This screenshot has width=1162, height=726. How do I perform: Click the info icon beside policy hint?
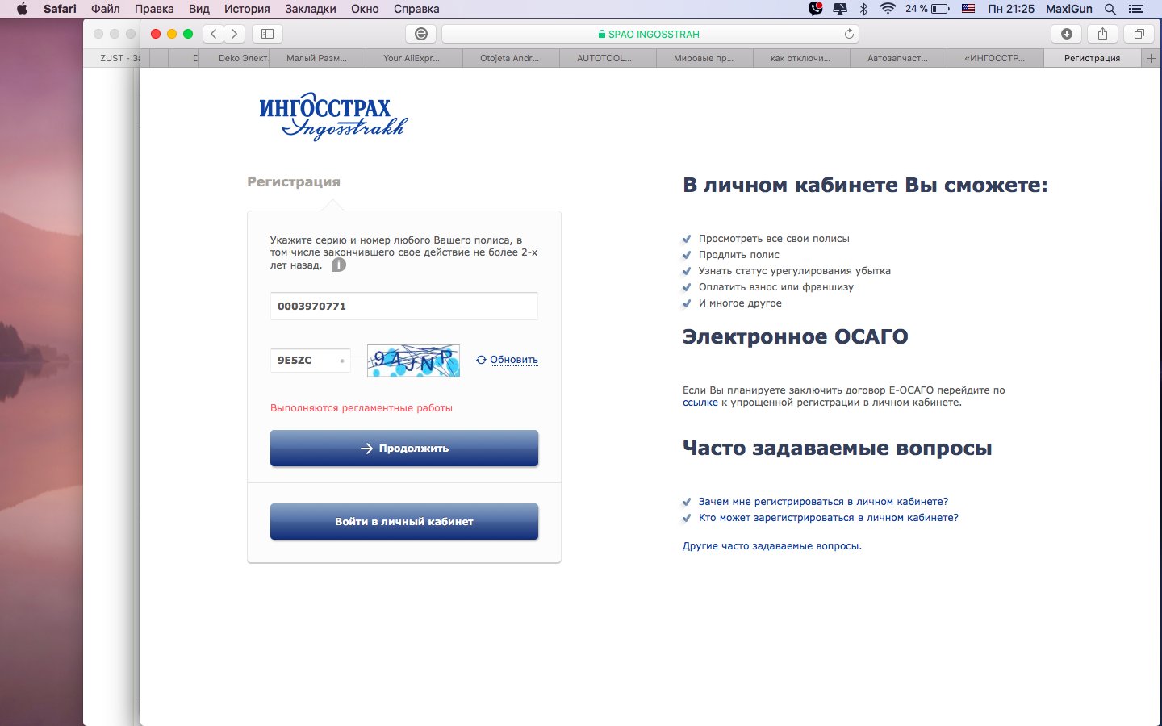click(x=339, y=265)
